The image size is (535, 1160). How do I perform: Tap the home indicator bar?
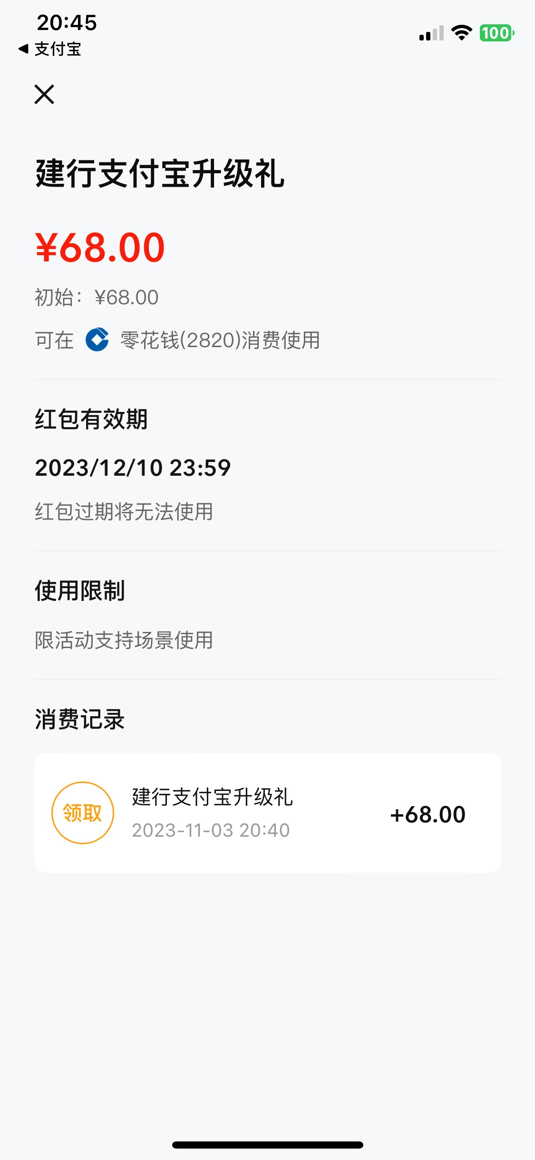(267, 1145)
